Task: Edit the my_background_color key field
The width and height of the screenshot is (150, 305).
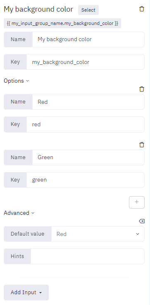Action: (86, 62)
